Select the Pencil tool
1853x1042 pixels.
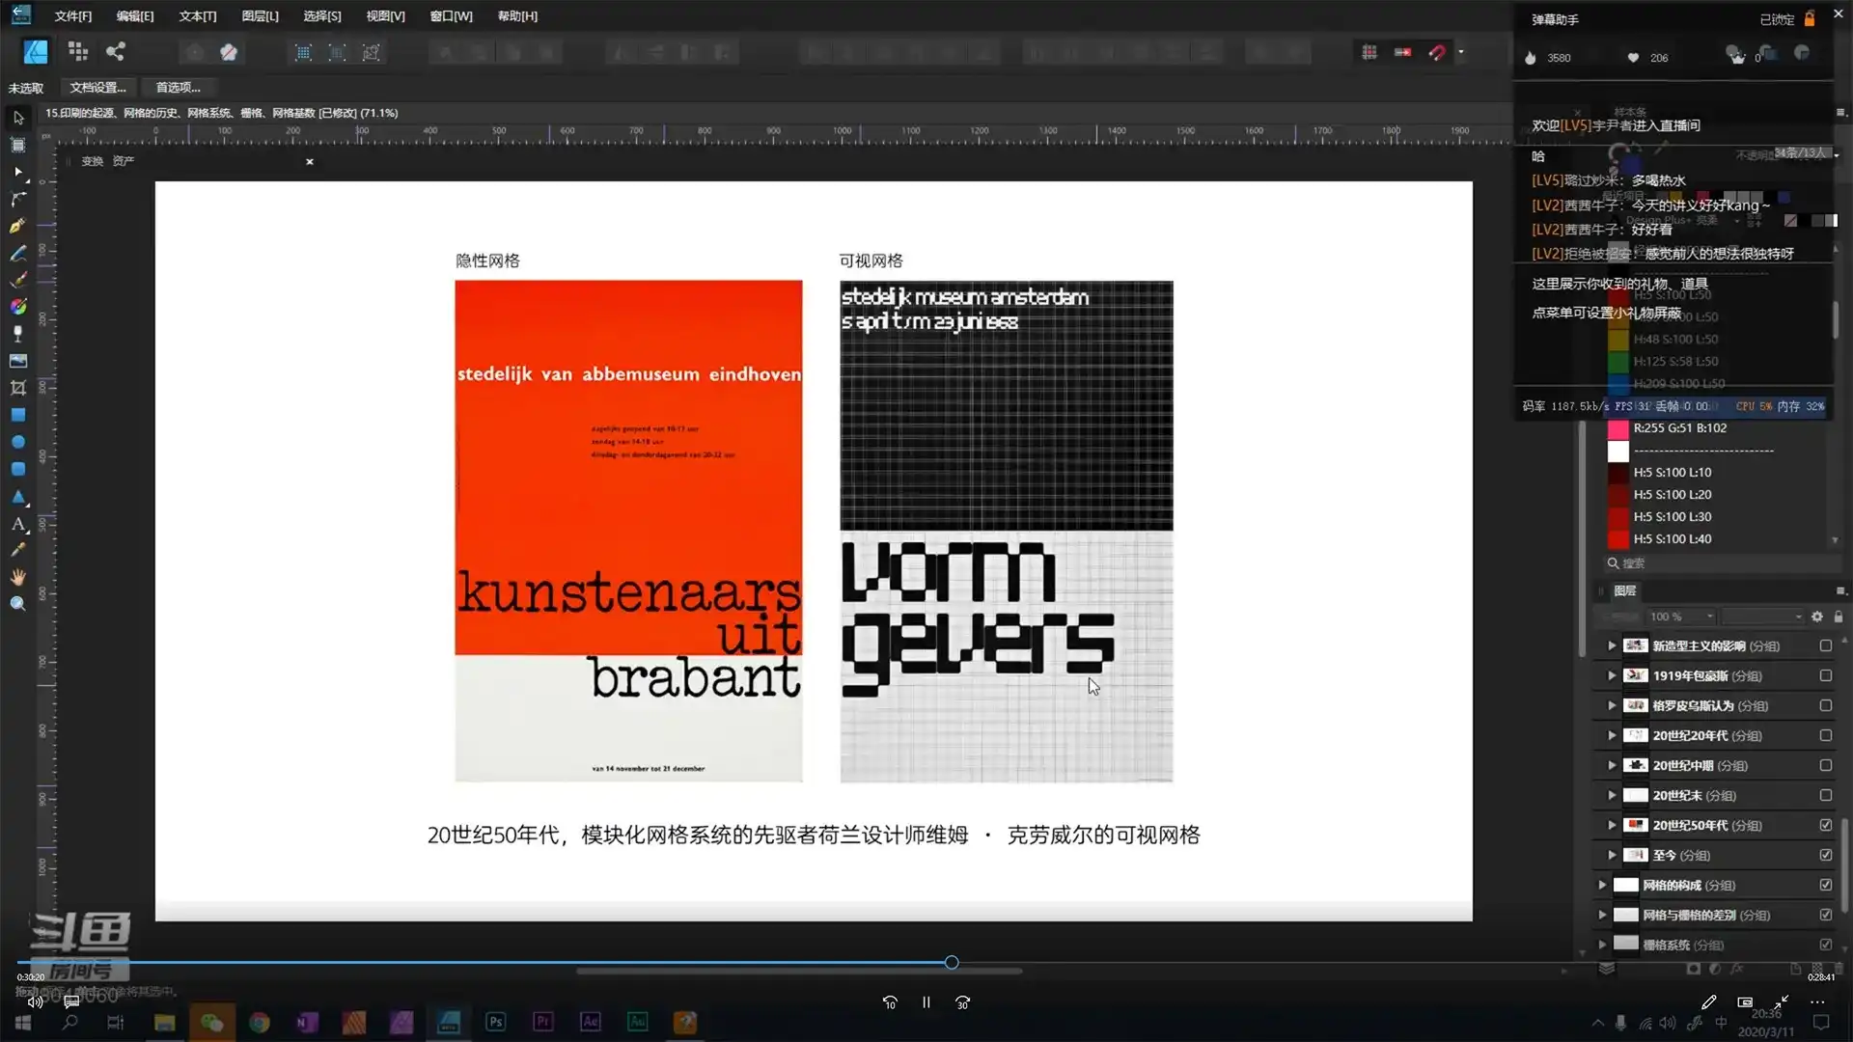pyautogui.click(x=17, y=253)
